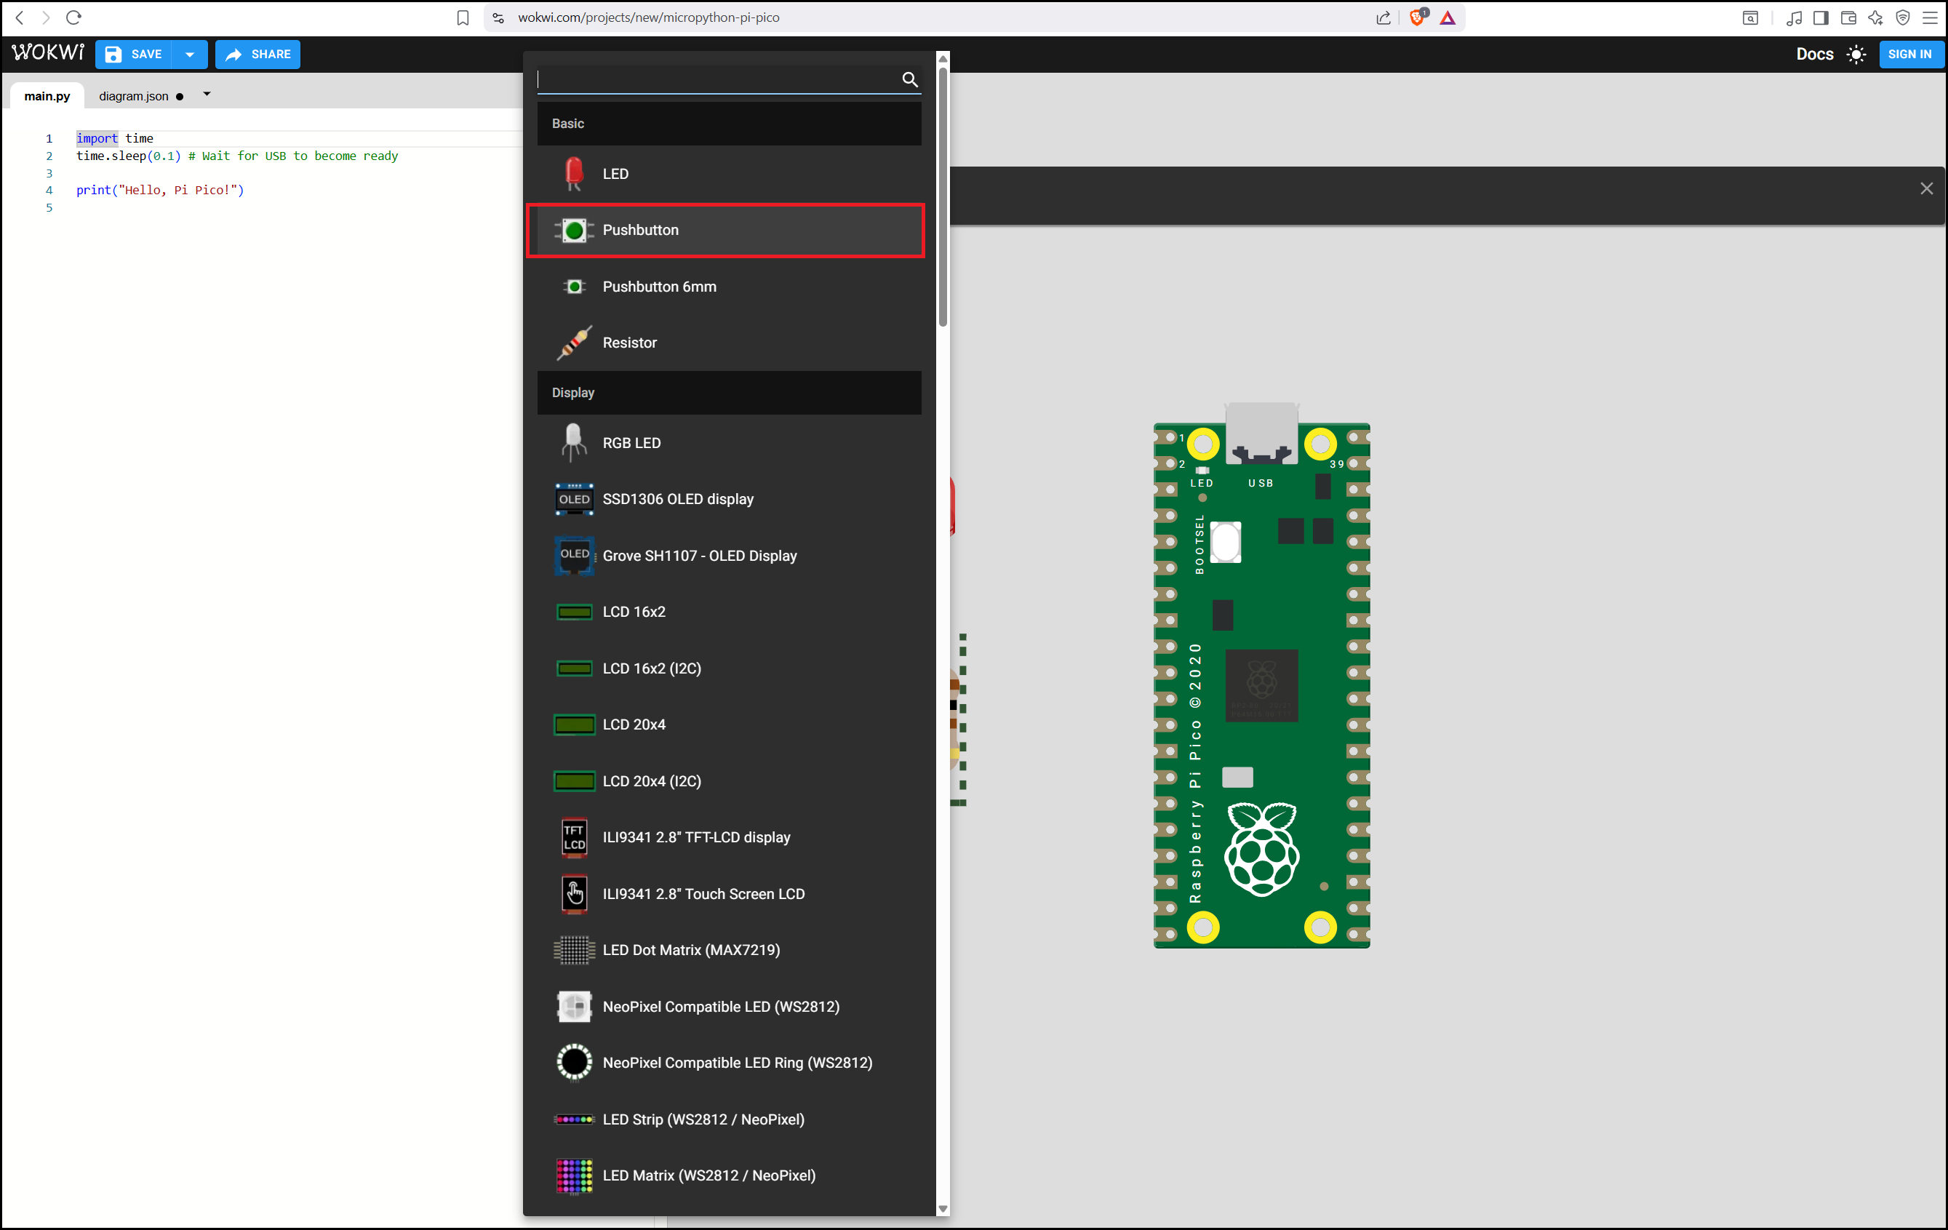Click 'LCD 16x2 (I2C)' text

(x=652, y=668)
